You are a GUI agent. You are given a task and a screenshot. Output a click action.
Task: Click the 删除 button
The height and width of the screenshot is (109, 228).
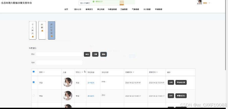[104, 54]
